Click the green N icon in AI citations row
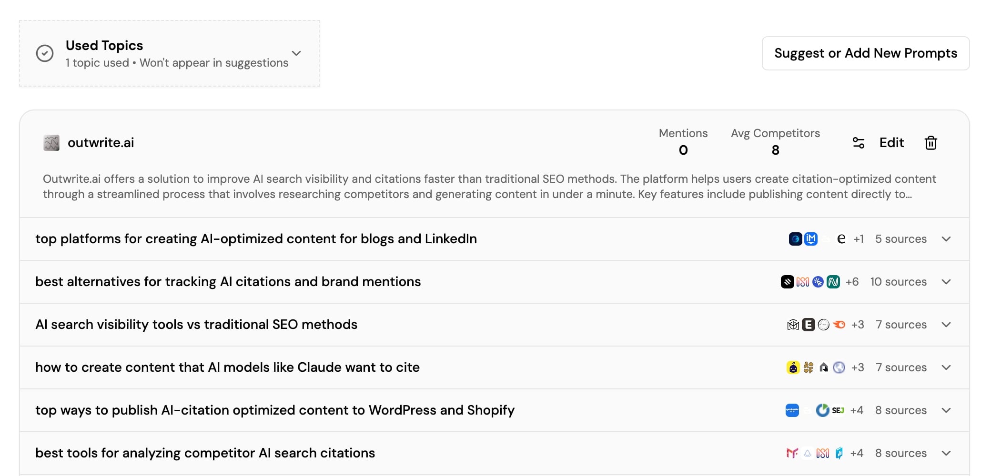Image resolution: width=991 pixels, height=476 pixels. tap(833, 282)
